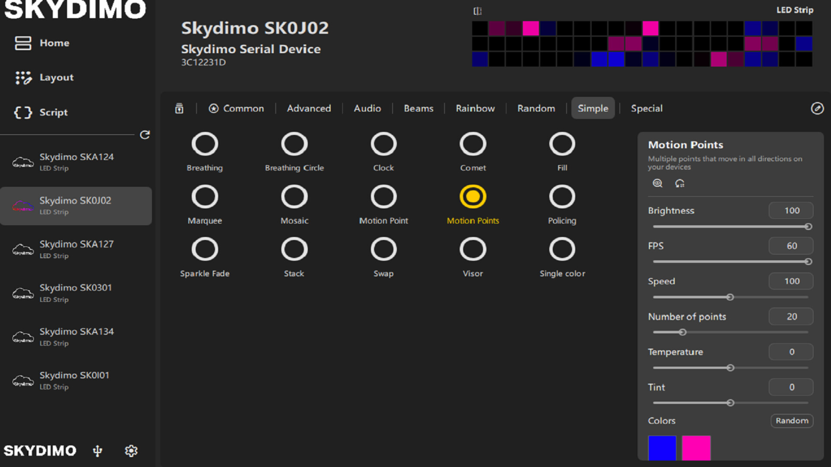Select the Sparkle Fade effect
Image resolution: width=831 pixels, height=467 pixels.
click(x=205, y=249)
